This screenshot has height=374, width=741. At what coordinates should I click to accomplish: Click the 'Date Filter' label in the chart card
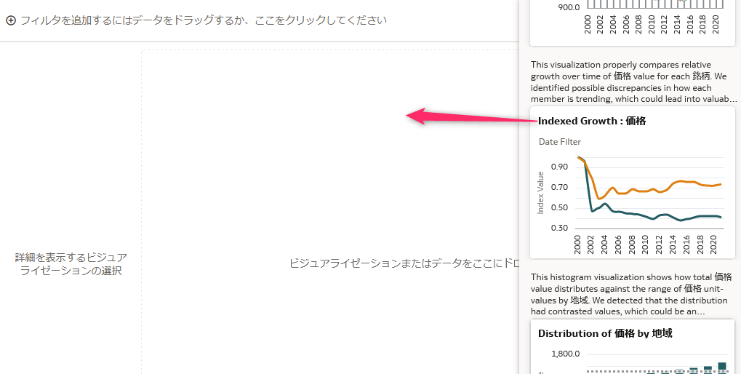pyautogui.click(x=559, y=142)
